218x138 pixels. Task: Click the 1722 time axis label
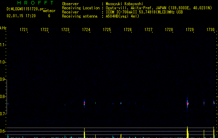(44, 30)
